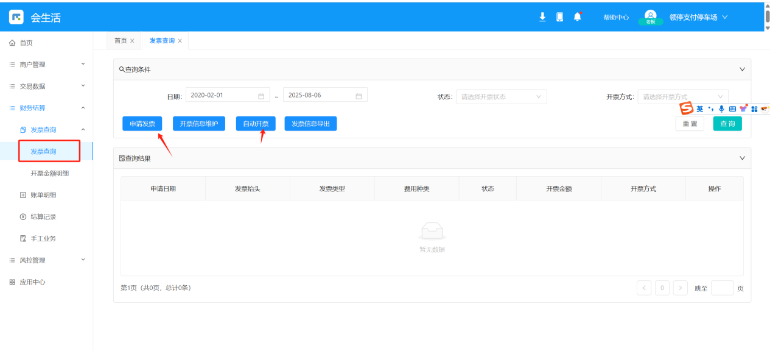
Task: Toggle the punctuation mode on the IME bar
Action: pyautogui.click(x=710, y=109)
